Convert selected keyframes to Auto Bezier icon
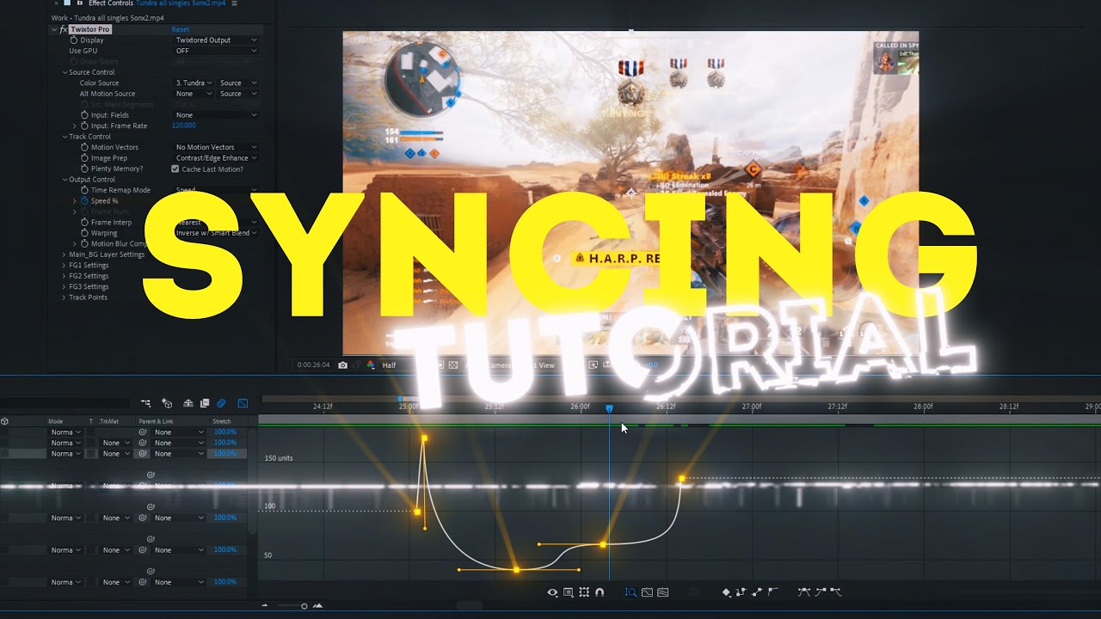The height and width of the screenshot is (619, 1101). (773, 592)
